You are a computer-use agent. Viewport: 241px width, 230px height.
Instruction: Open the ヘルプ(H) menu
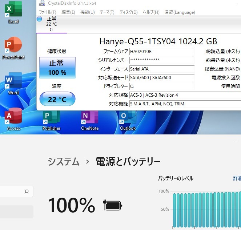(151, 12)
